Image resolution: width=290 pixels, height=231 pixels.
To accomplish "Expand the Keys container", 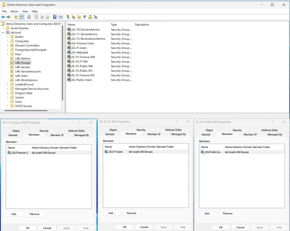I will 7,54.
